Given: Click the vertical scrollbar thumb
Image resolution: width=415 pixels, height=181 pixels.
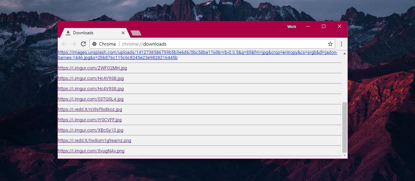Looking at the screenshot, I should click(344, 127).
